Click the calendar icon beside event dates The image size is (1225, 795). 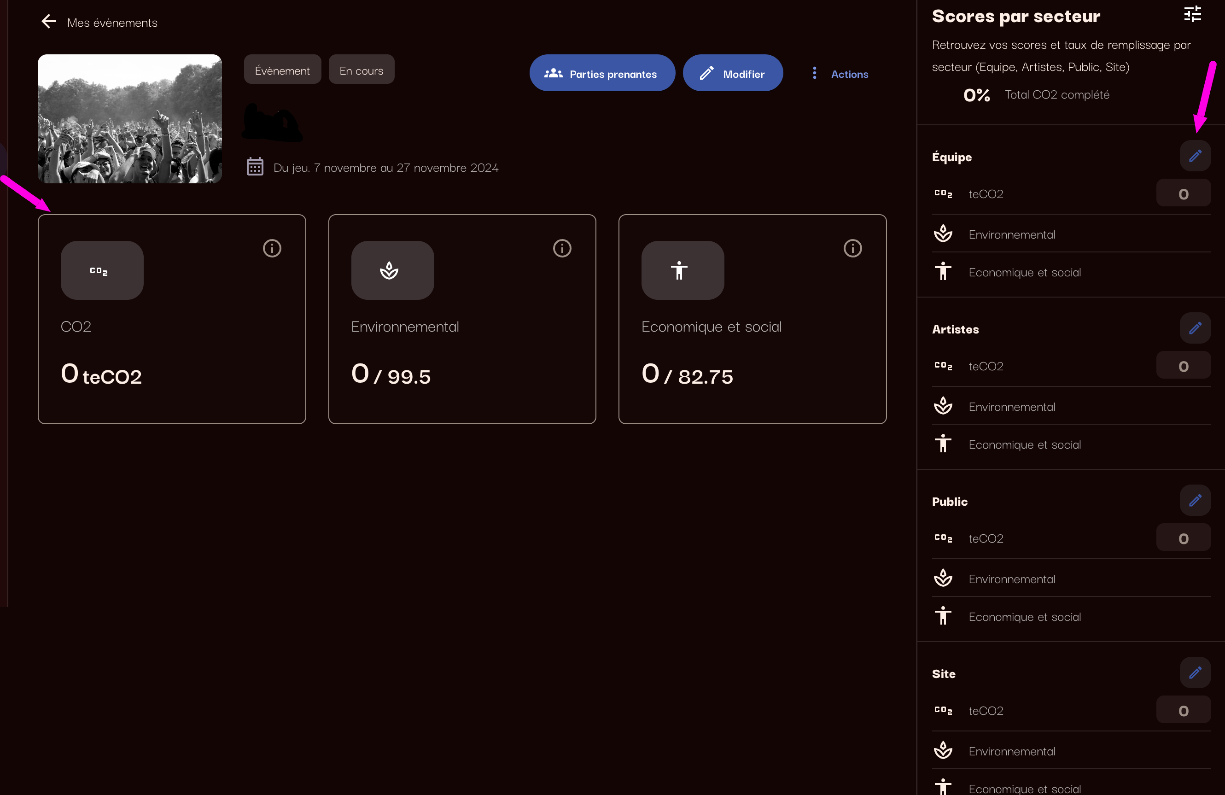(x=255, y=167)
